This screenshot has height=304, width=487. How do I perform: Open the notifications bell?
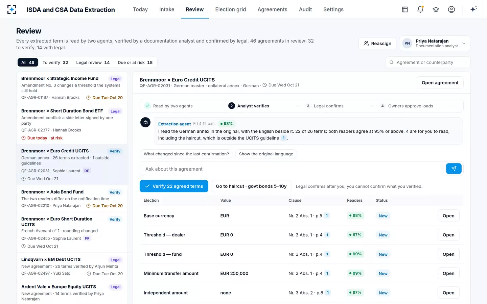pyautogui.click(x=420, y=9)
